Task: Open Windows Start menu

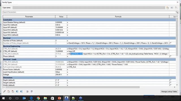Action: (x=3, y=98)
